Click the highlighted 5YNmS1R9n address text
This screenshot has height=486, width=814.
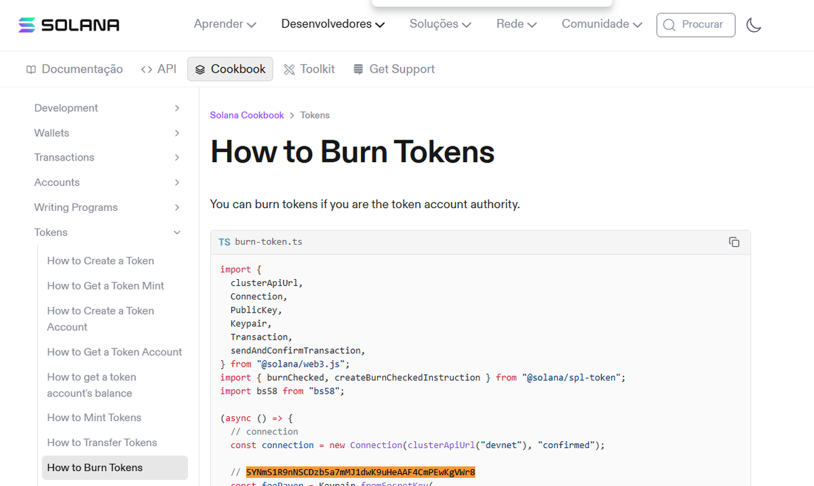pos(361,472)
